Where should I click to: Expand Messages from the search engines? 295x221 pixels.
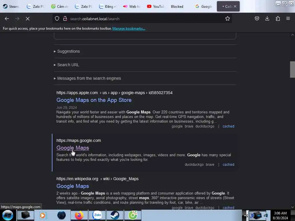pyautogui.click(x=87, y=78)
